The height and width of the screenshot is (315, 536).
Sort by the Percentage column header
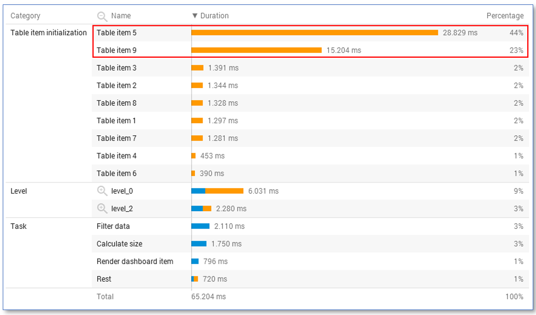click(x=505, y=16)
